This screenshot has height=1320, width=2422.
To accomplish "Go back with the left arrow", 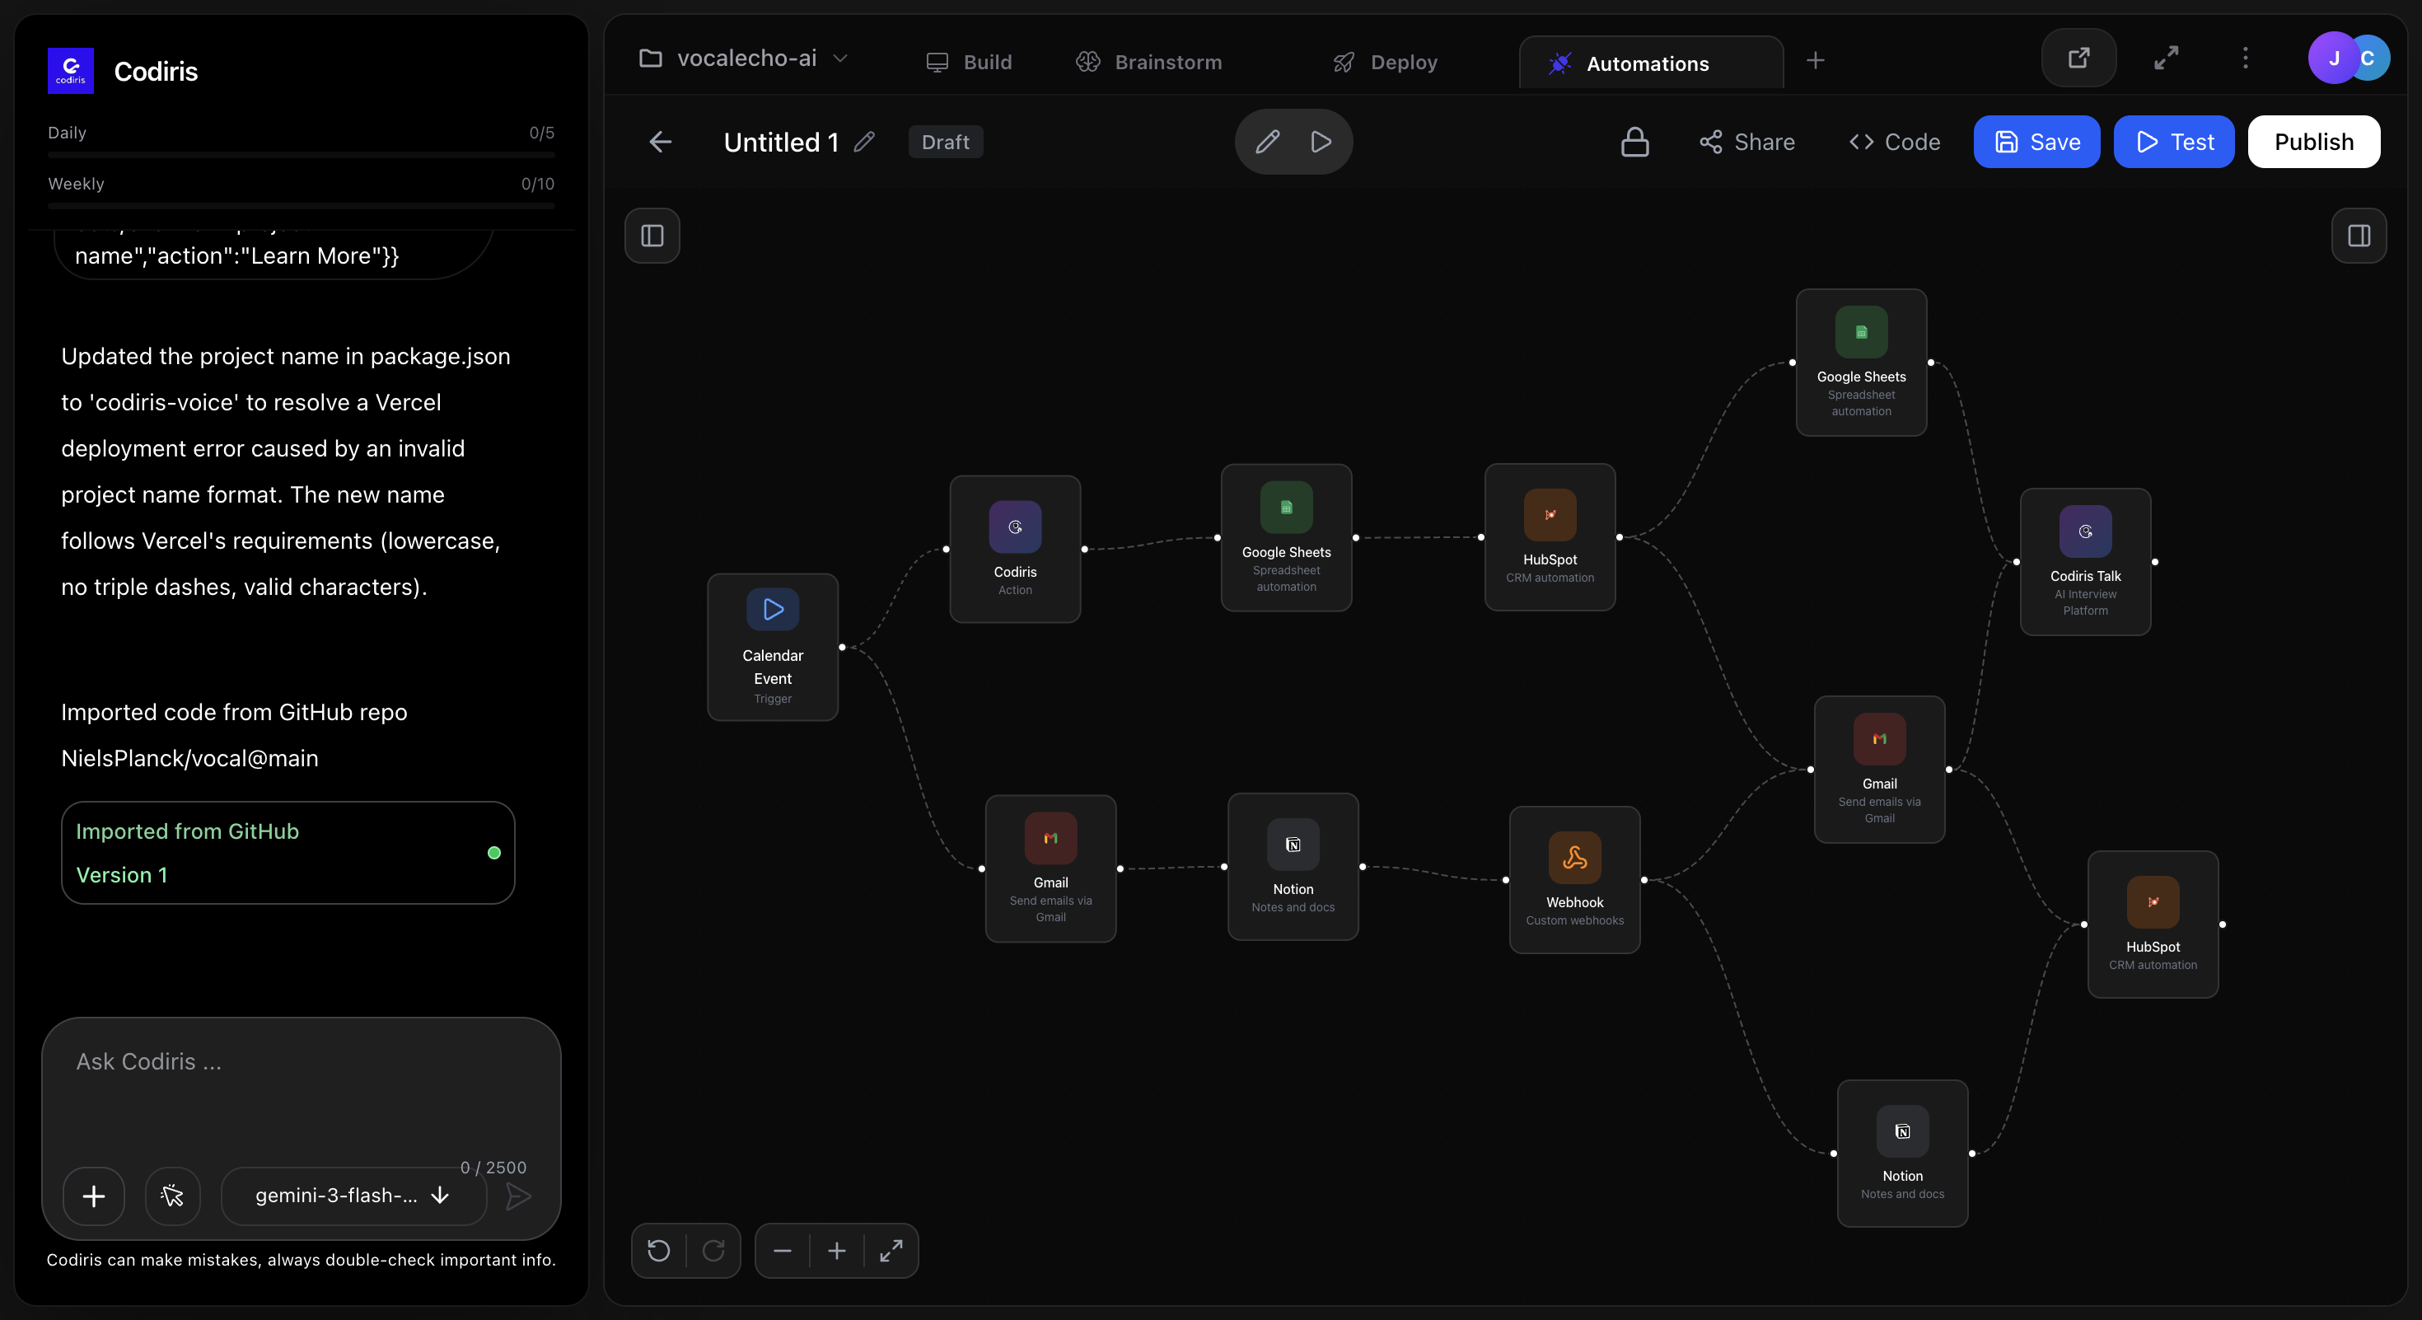I will point(661,142).
